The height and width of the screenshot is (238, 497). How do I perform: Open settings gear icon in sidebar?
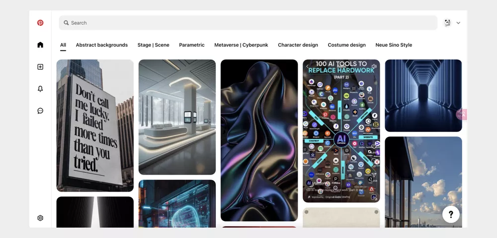pyautogui.click(x=40, y=218)
